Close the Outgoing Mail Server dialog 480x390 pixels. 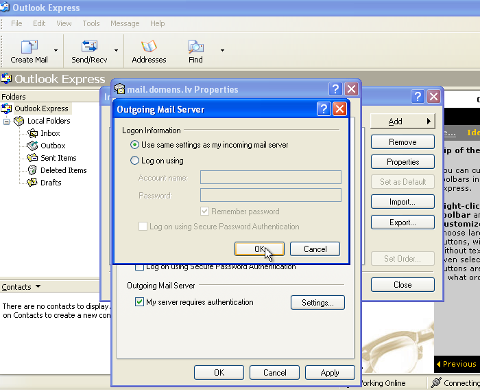click(340, 109)
